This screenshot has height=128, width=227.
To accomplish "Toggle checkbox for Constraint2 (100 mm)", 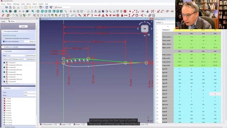I will (4, 65).
